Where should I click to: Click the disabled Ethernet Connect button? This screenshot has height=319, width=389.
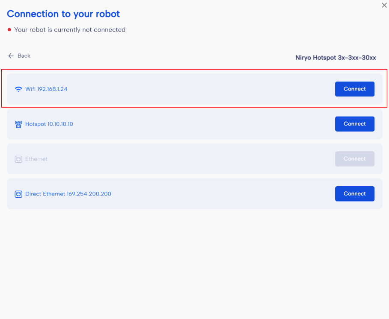(354, 159)
